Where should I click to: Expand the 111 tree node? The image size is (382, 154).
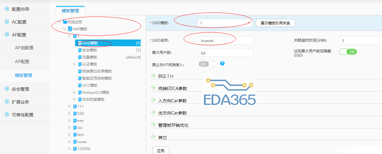[70, 107]
